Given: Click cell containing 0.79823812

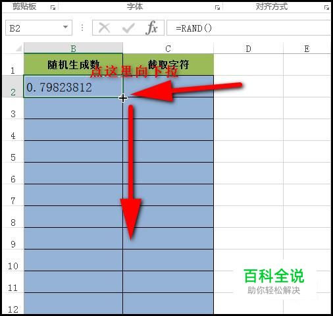Looking at the screenshot, I should pyautogui.click(x=73, y=86).
